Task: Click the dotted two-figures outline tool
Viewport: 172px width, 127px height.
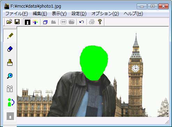Action: click(10, 89)
